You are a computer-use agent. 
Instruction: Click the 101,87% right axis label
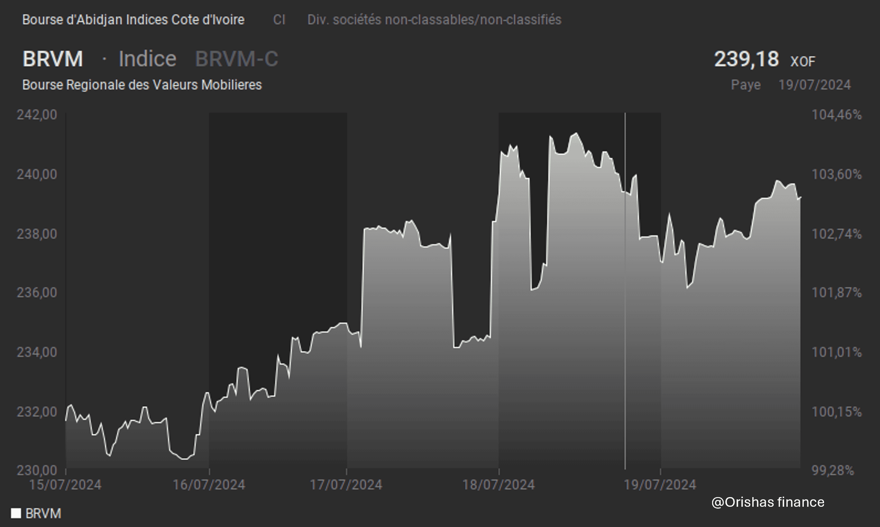click(837, 293)
